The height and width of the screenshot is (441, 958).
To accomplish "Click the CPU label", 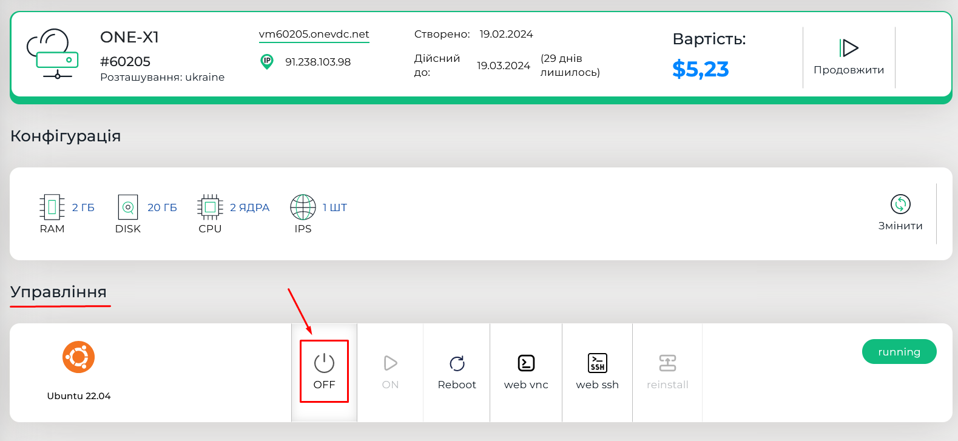I will click(210, 229).
